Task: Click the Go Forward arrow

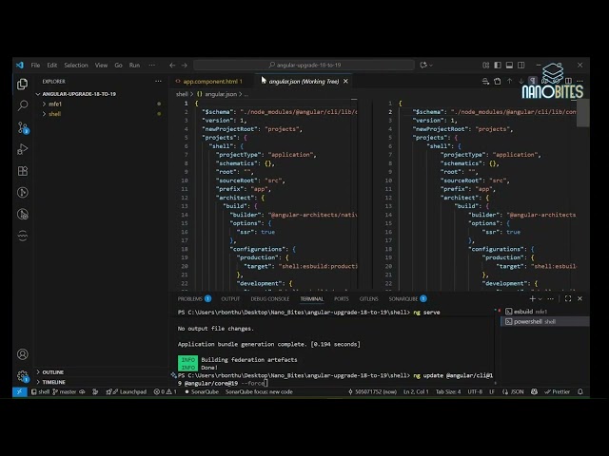Action: click(185, 66)
